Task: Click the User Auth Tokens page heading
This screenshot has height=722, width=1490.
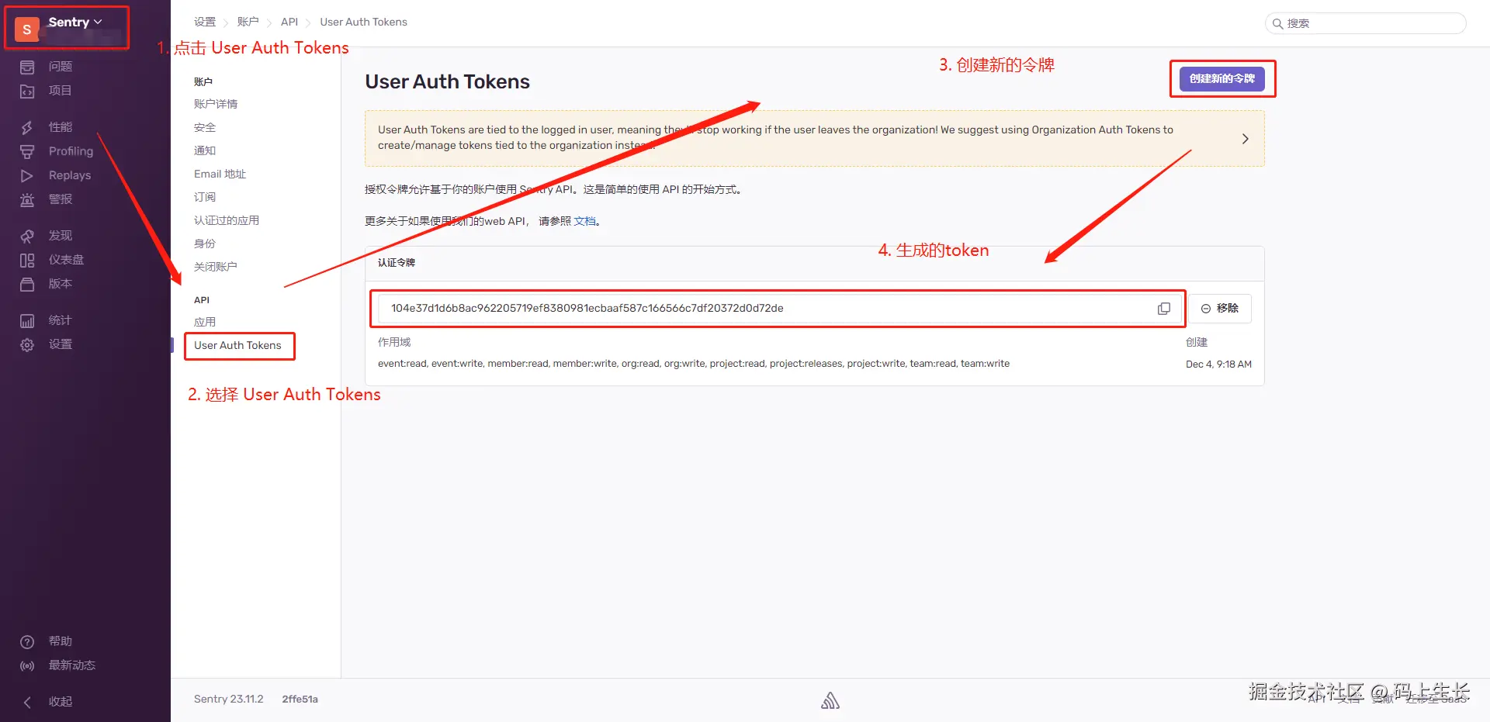Action: pyautogui.click(x=447, y=81)
